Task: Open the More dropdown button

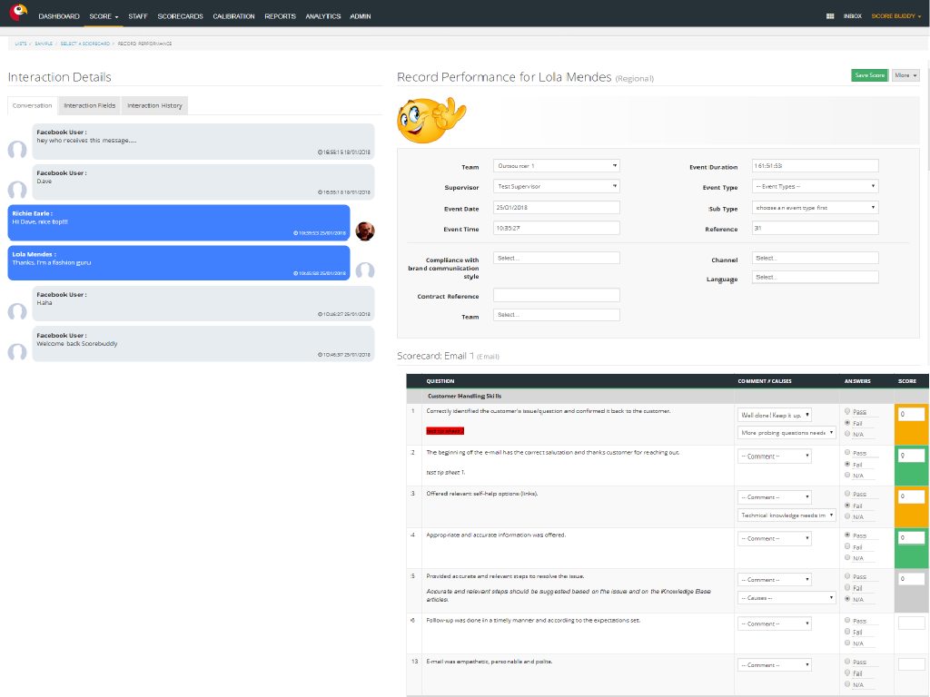Action: 905,75
